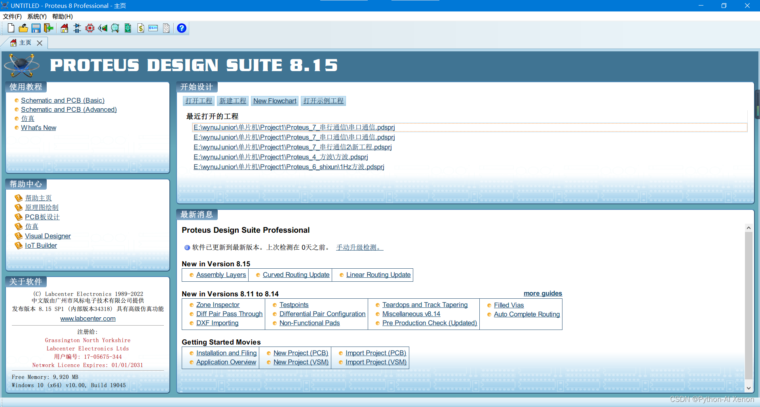The height and width of the screenshot is (407, 760).
Task: Open 帮助主页 in help center
Action: (x=38, y=198)
